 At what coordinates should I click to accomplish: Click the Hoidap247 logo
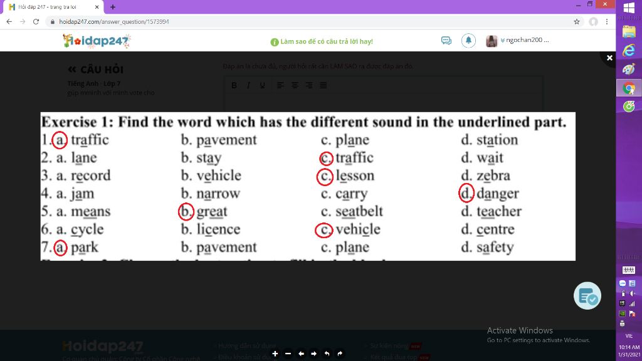[x=97, y=41]
